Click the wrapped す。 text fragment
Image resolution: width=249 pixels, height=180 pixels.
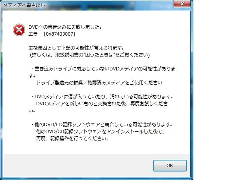(x=32, y=76)
